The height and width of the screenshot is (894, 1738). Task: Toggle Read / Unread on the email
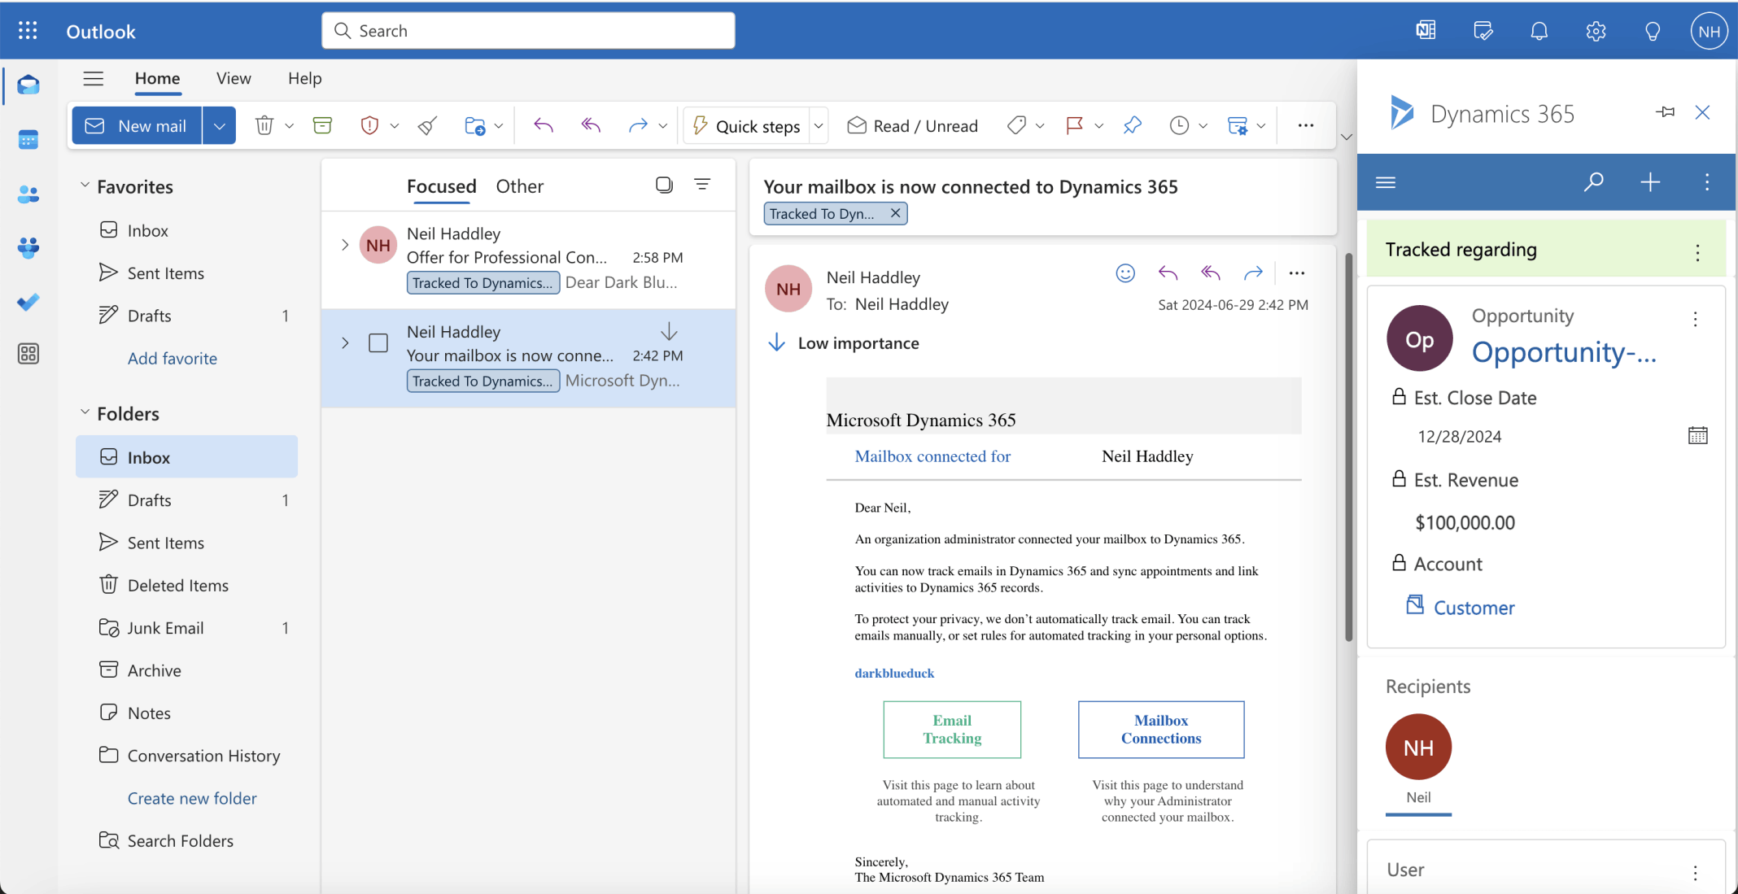point(912,125)
